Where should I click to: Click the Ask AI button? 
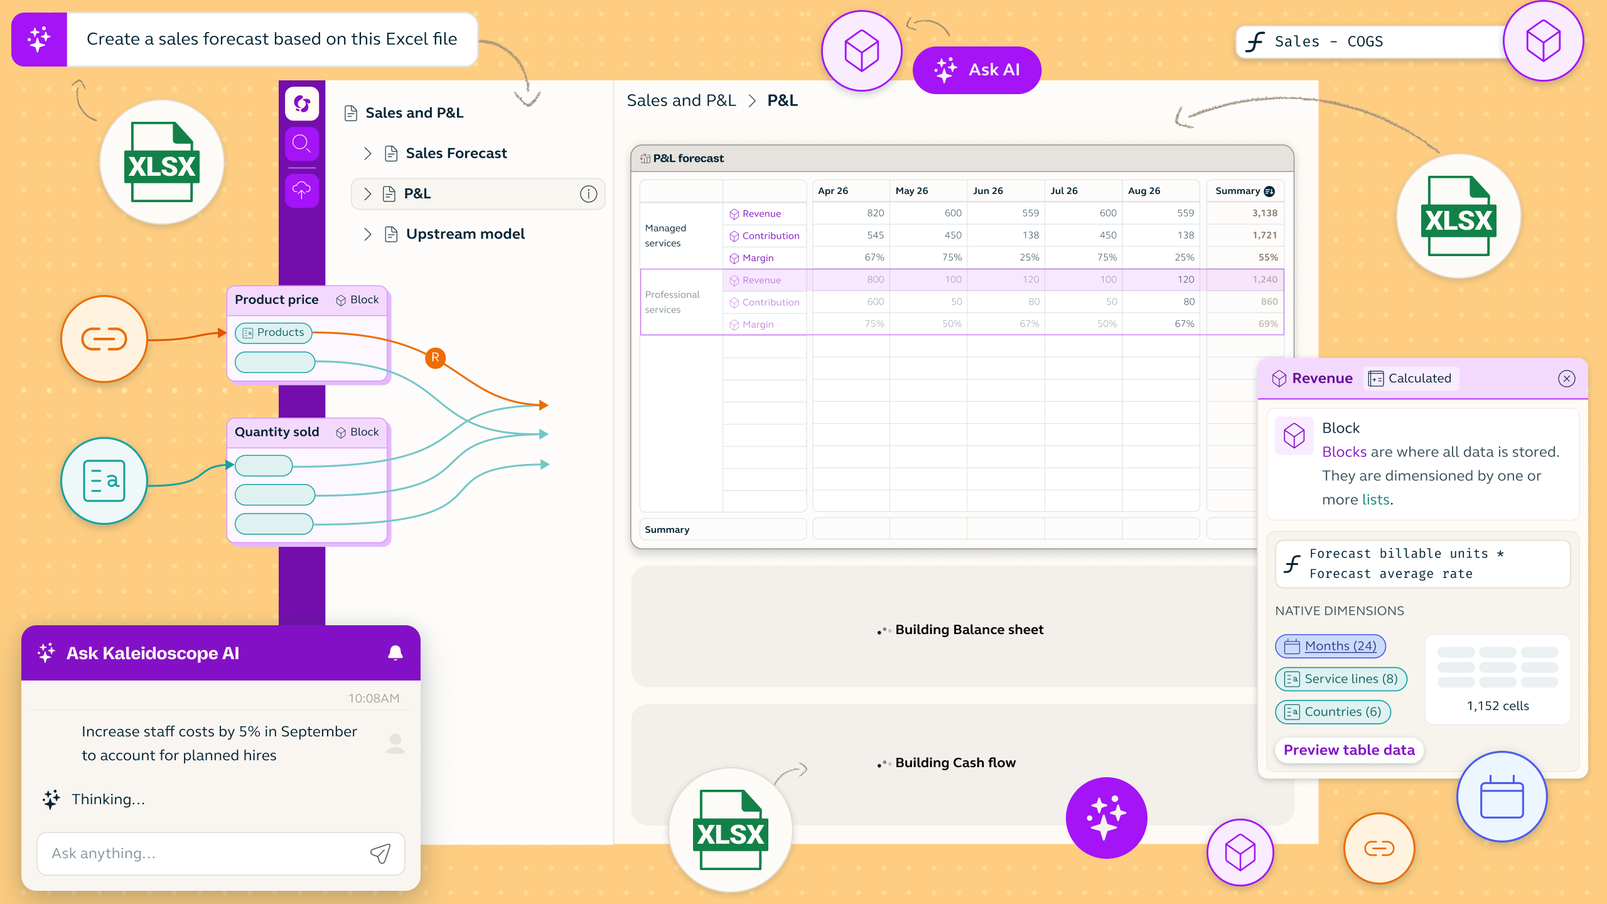click(x=977, y=70)
